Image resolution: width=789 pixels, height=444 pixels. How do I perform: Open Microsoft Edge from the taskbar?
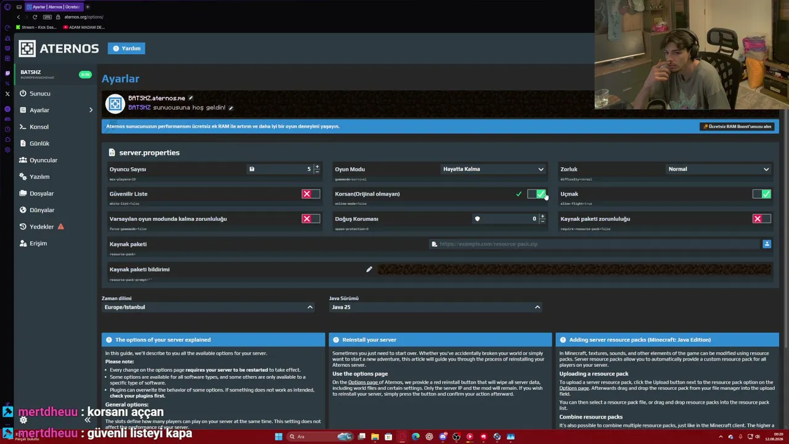click(x=415, y=437)
